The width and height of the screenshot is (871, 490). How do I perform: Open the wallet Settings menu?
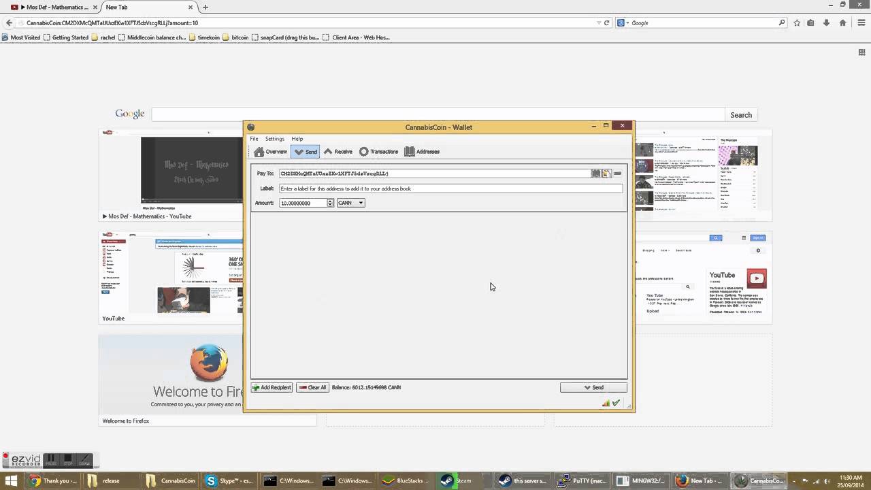tap(275, 139)
